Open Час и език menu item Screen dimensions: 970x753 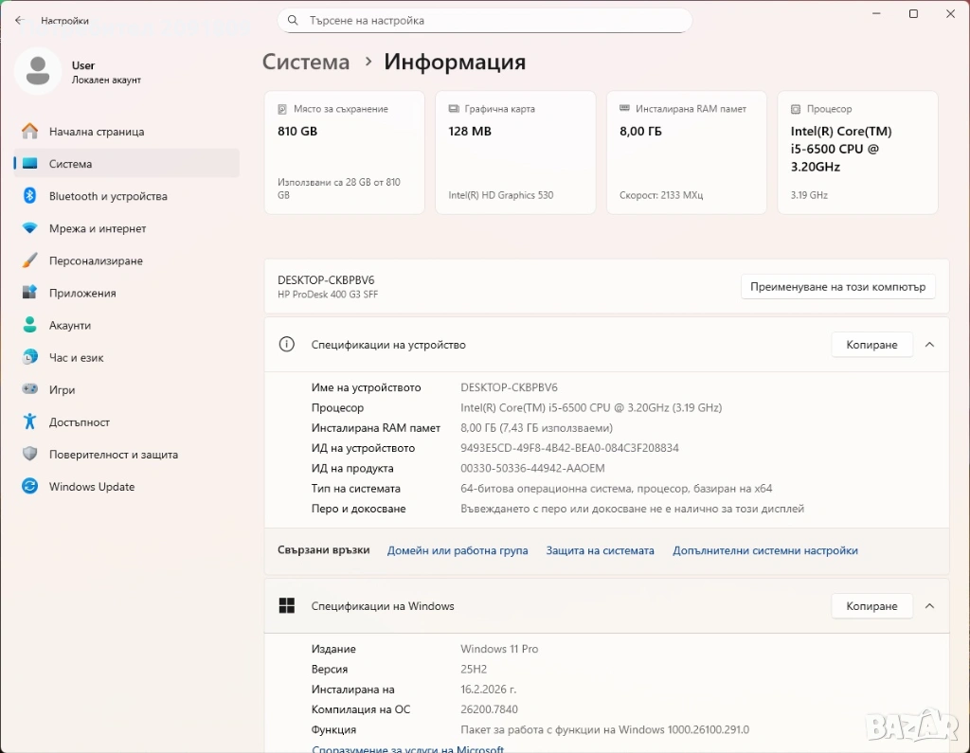[77, 357]
